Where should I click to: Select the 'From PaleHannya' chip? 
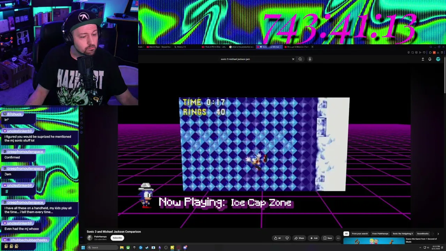[380, 234]
